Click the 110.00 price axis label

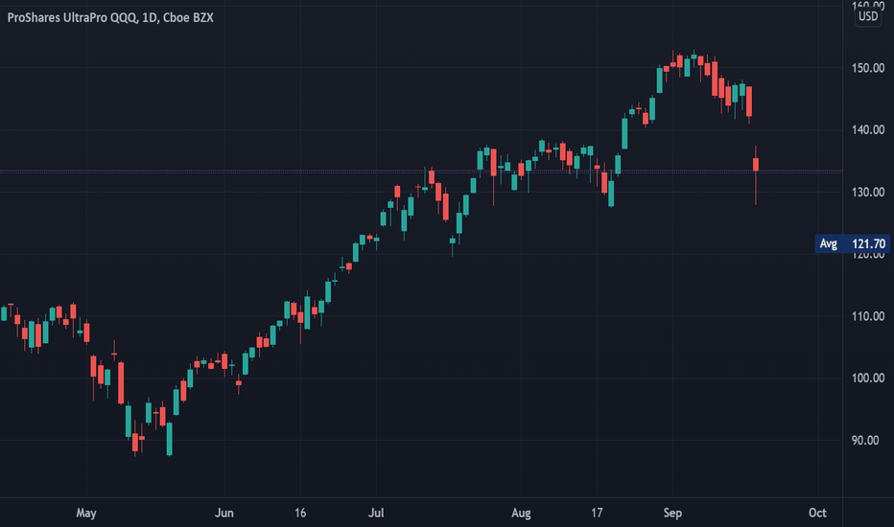tap(868, 316)
